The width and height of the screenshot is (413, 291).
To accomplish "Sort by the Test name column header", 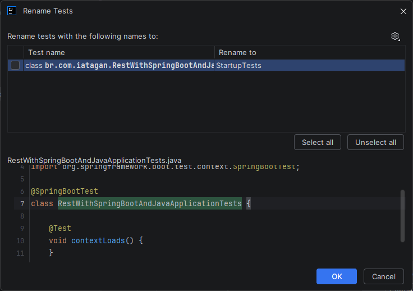I will point(120,52).
